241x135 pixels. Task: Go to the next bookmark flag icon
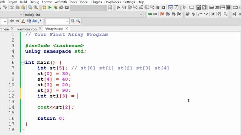tap(173, 14)
